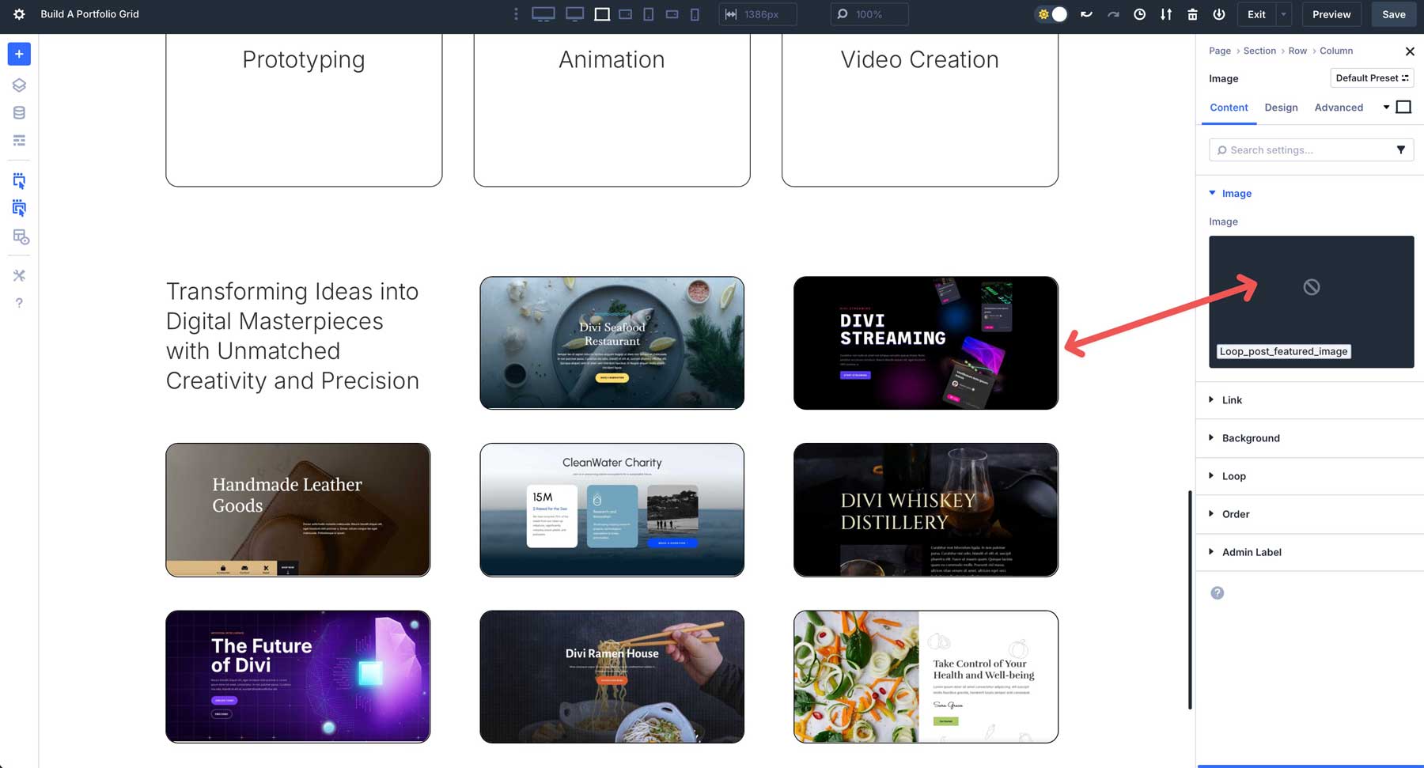Click the wireframe view icon in sidebar
The width and height of the screenshot is (1424, 768).
click(x=19, y=140)
